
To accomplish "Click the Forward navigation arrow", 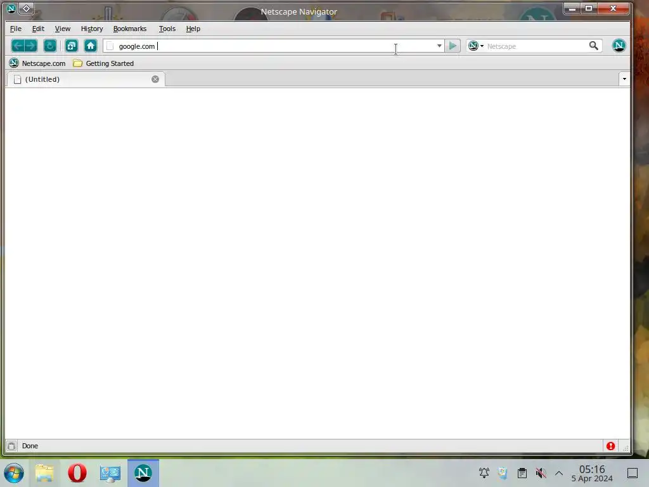I will coord(31,46).
